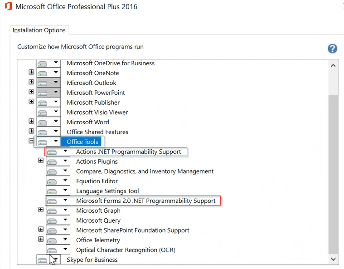The height and width of the screenshot is (269, 344).
Task: Expand the Office Shared Features node
Action: pos(31,131)
